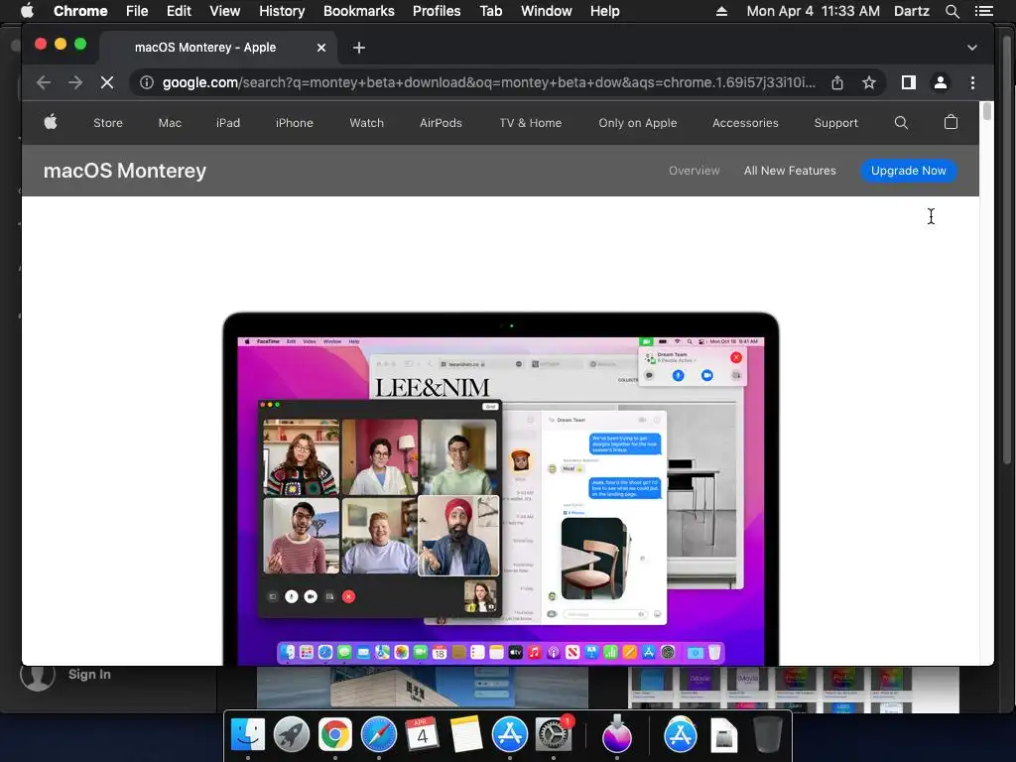Screen dimensions: 1016x762
Task: Open the Tab menu
Action: pyautogui.click(x=490, y=11)
